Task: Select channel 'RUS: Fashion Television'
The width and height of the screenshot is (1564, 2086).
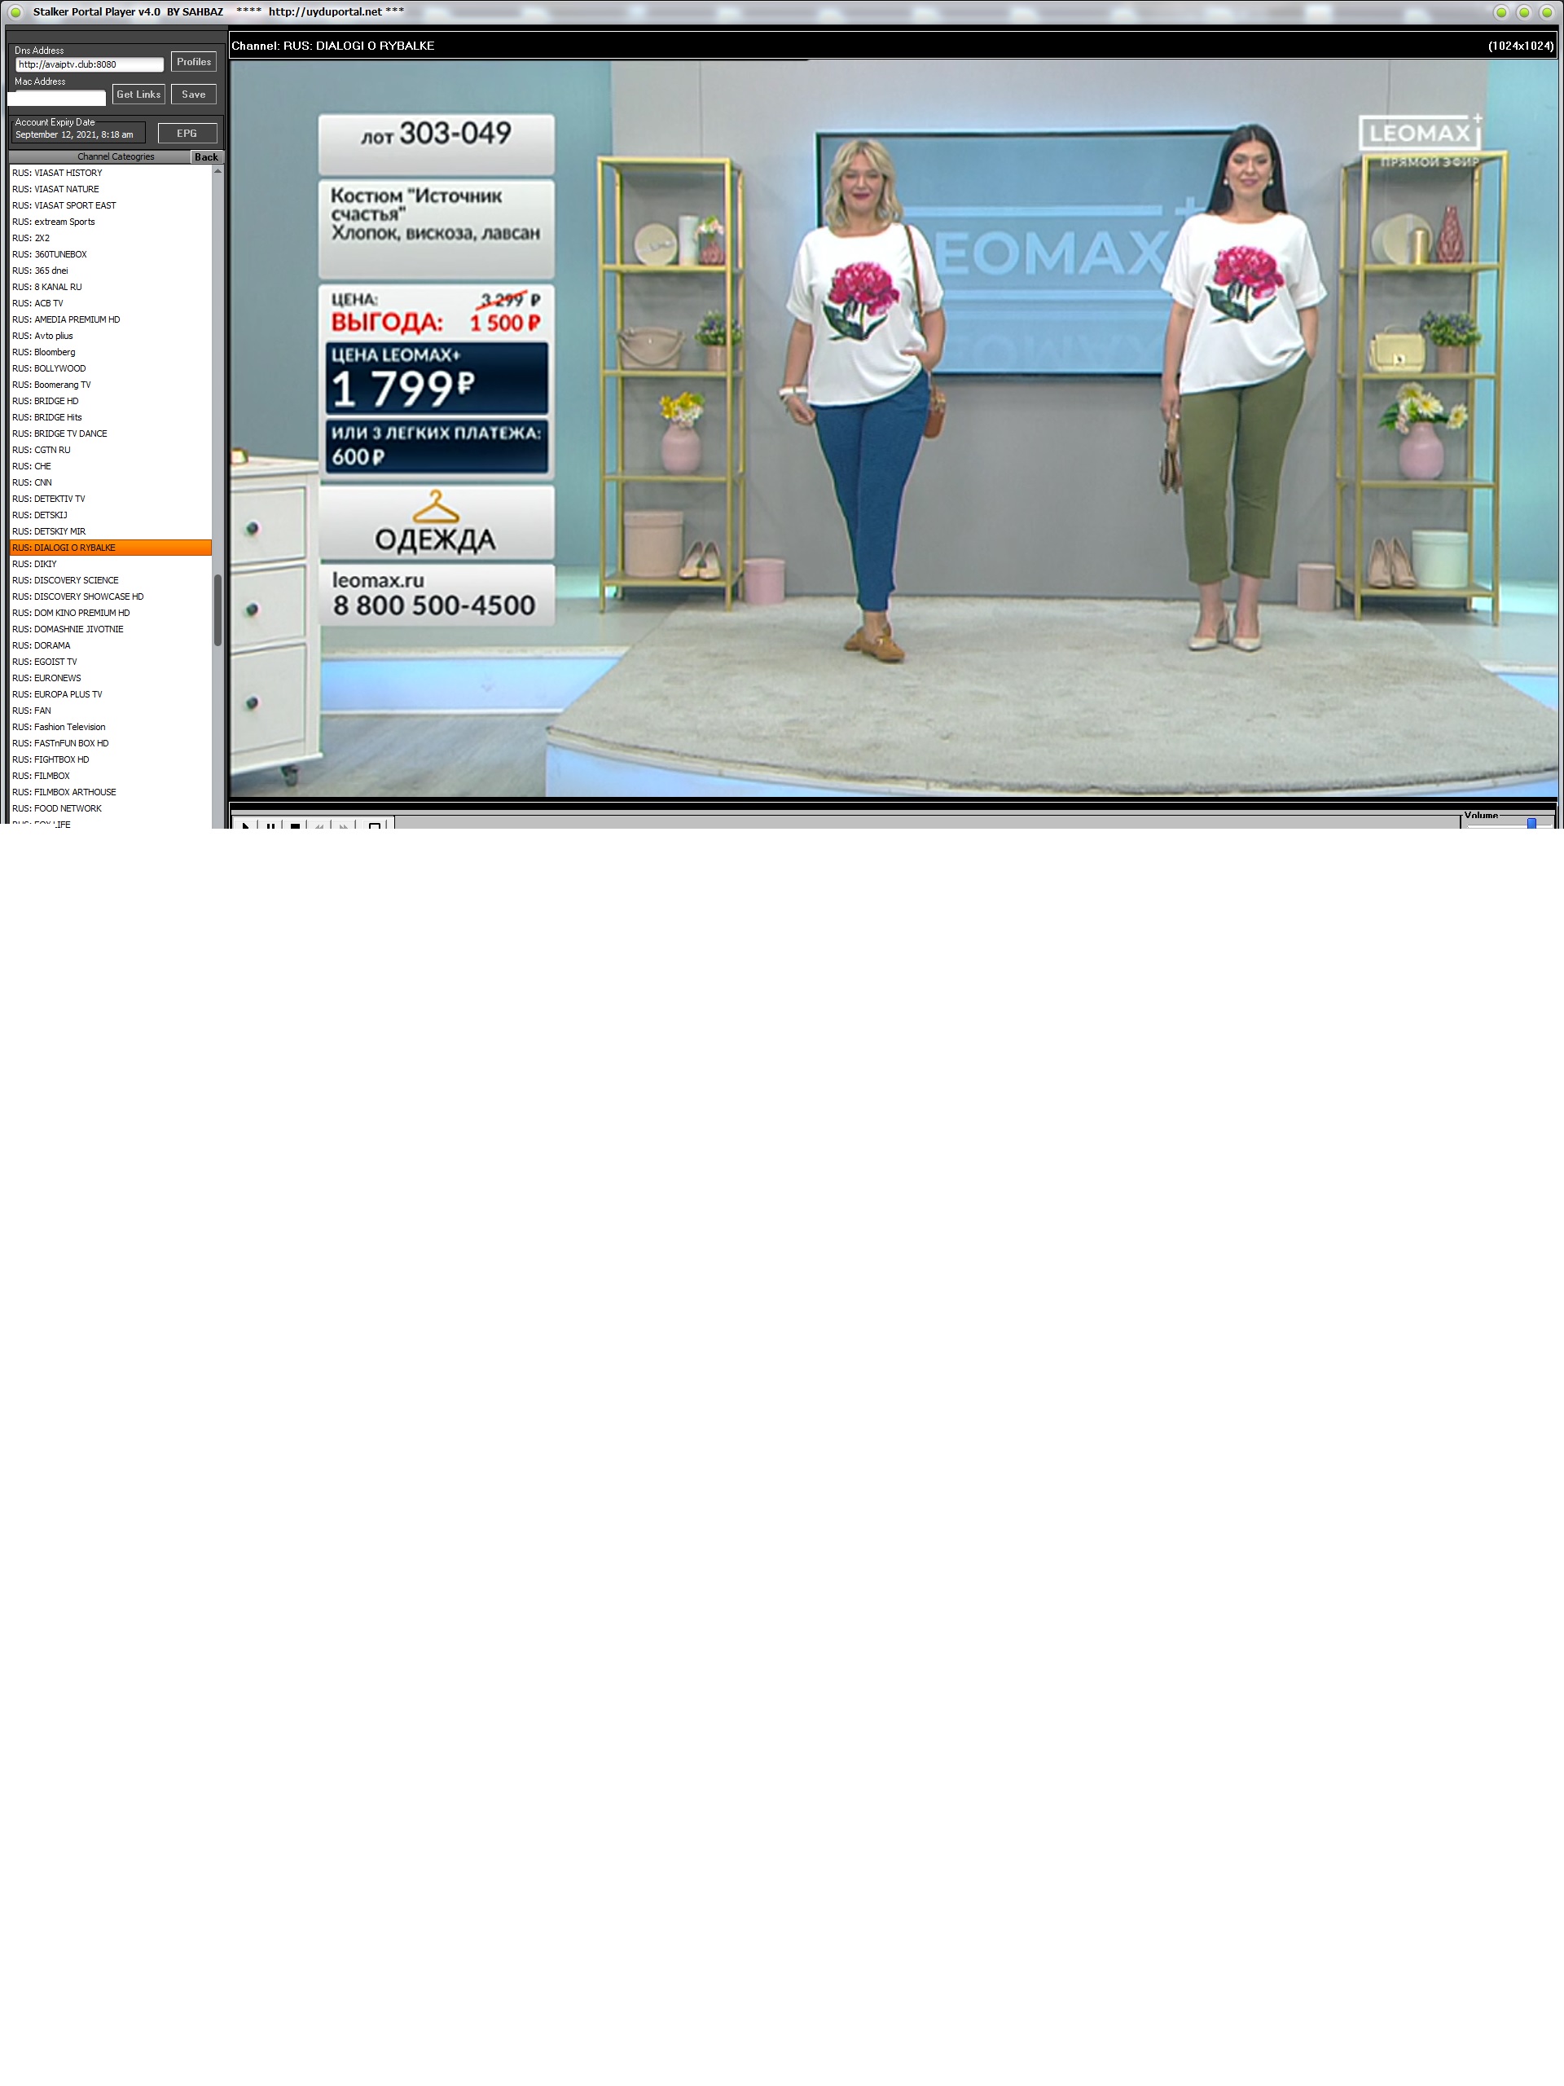Action: pos(110,727)
